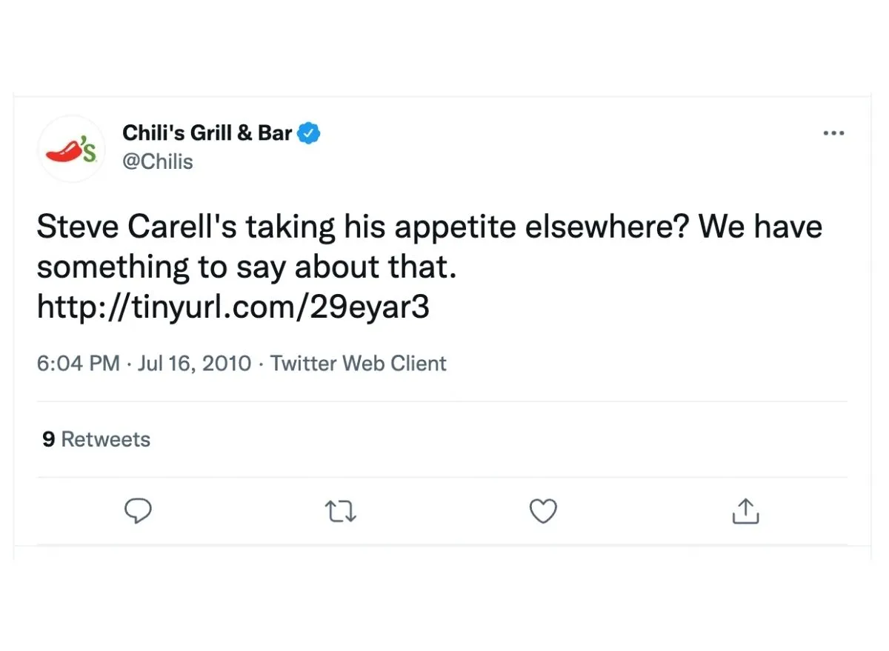Visit the @Chilis handle

157,161
